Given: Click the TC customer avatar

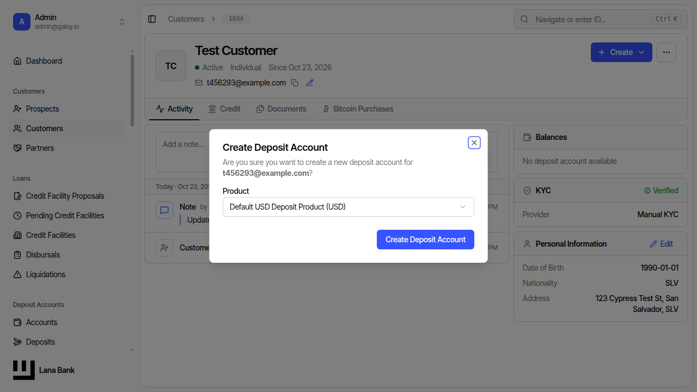Looking at the screenshot, I should [x=171, y=66].
